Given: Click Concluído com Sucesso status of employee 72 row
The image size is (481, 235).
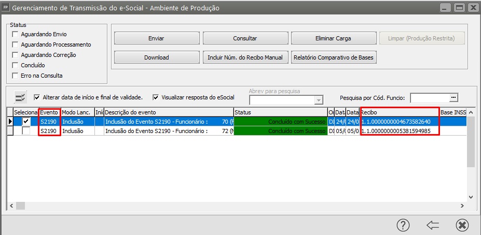Looking at the screenshot, I should pyautogui.click(x=281, y=131).
